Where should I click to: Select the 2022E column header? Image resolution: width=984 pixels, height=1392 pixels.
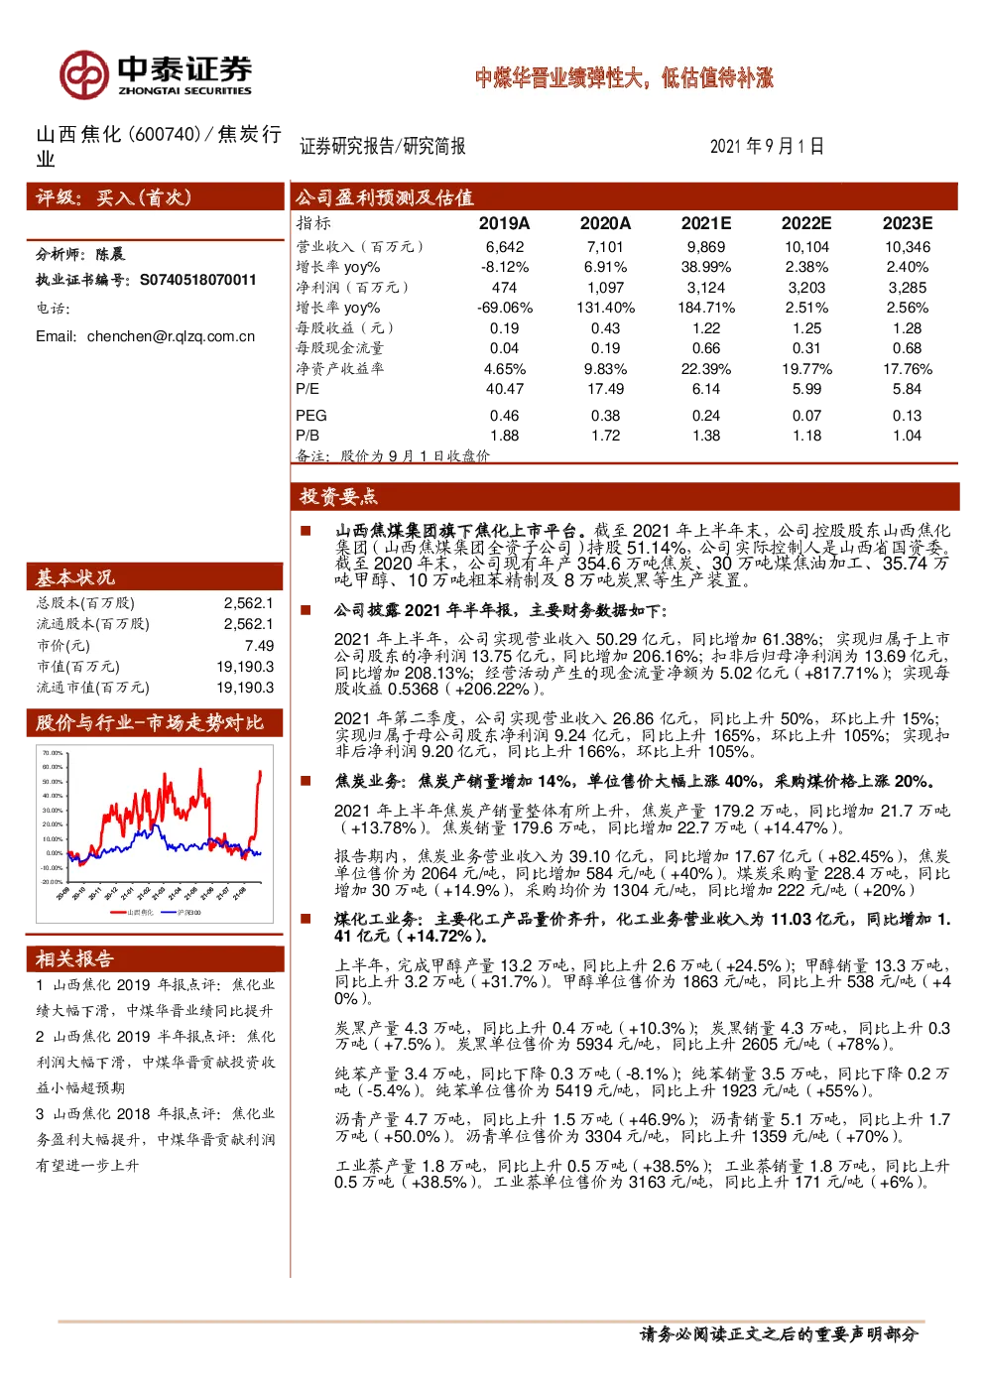point(806,224)
